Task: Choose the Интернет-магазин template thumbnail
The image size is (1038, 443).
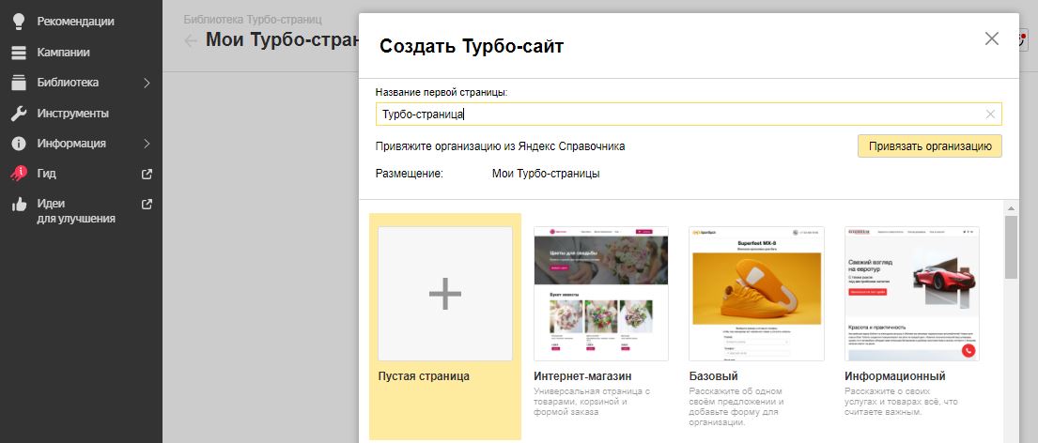Action: pyautogui.click(x=600, y=293)
